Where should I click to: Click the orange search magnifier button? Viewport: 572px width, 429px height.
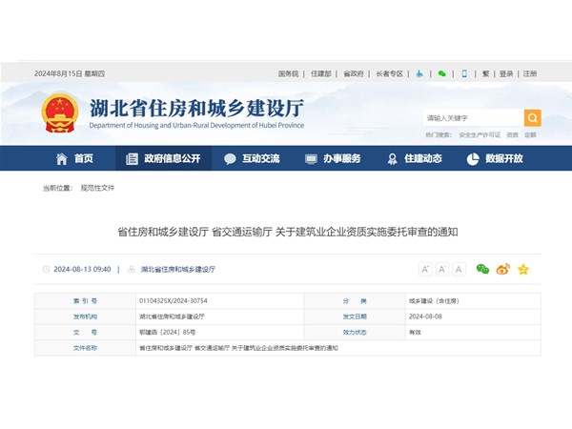[532, 118]
